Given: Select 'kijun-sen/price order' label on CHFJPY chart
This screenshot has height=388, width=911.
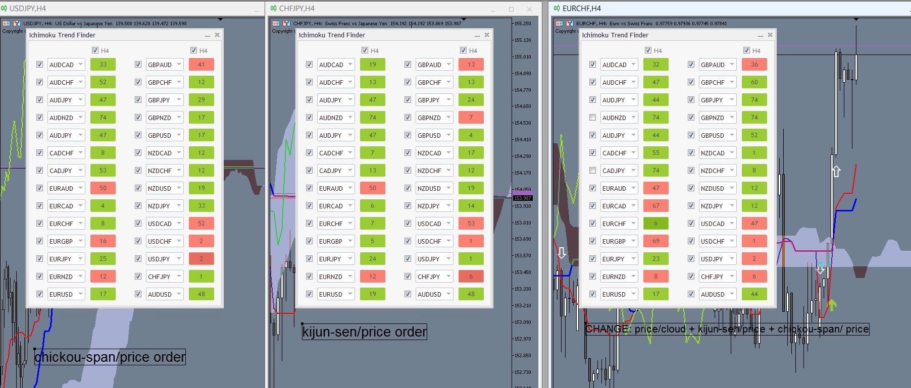Looking at the screenshot, I should [365, 331].
